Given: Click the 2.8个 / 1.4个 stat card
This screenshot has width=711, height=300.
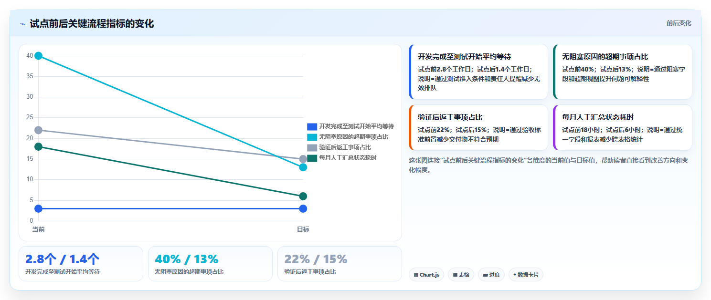Looking at the screenshot, I should coord(81,264).
